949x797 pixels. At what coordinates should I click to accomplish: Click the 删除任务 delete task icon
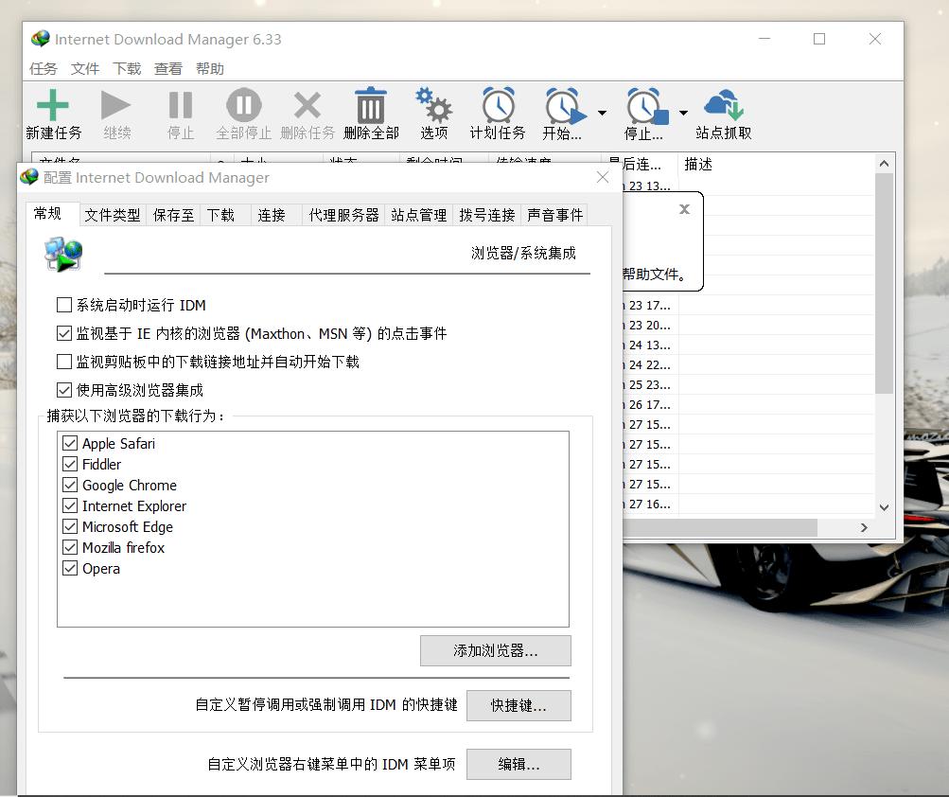[307, 104]
